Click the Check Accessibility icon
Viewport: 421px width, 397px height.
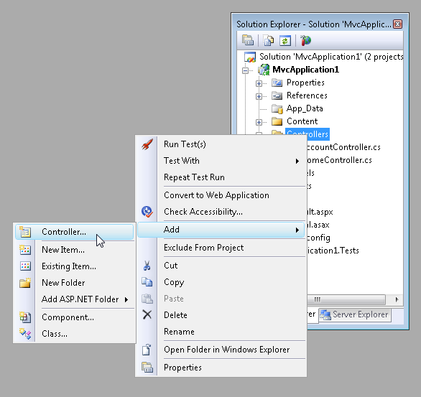pos(147,212)
